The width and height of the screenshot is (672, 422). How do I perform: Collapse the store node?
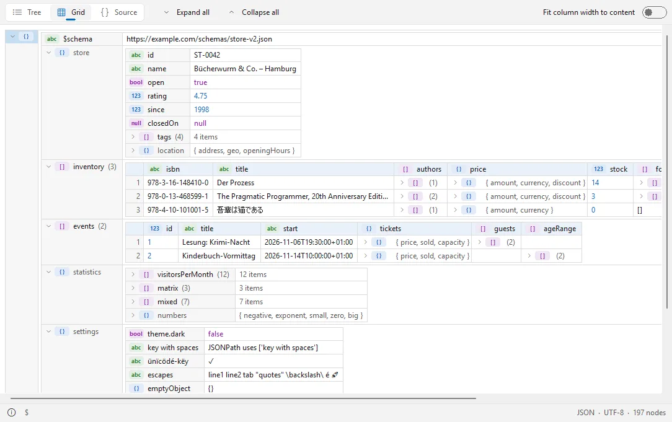coord(48,53)
